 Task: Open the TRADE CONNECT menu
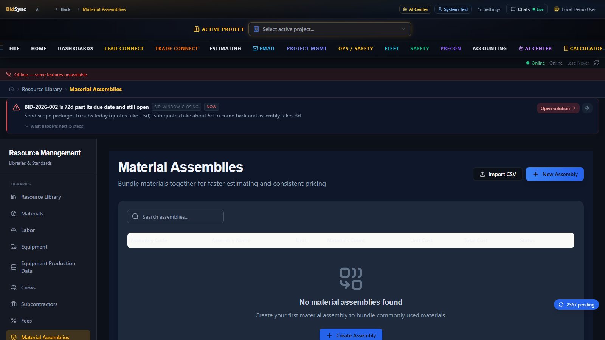[x=177, y=48]
